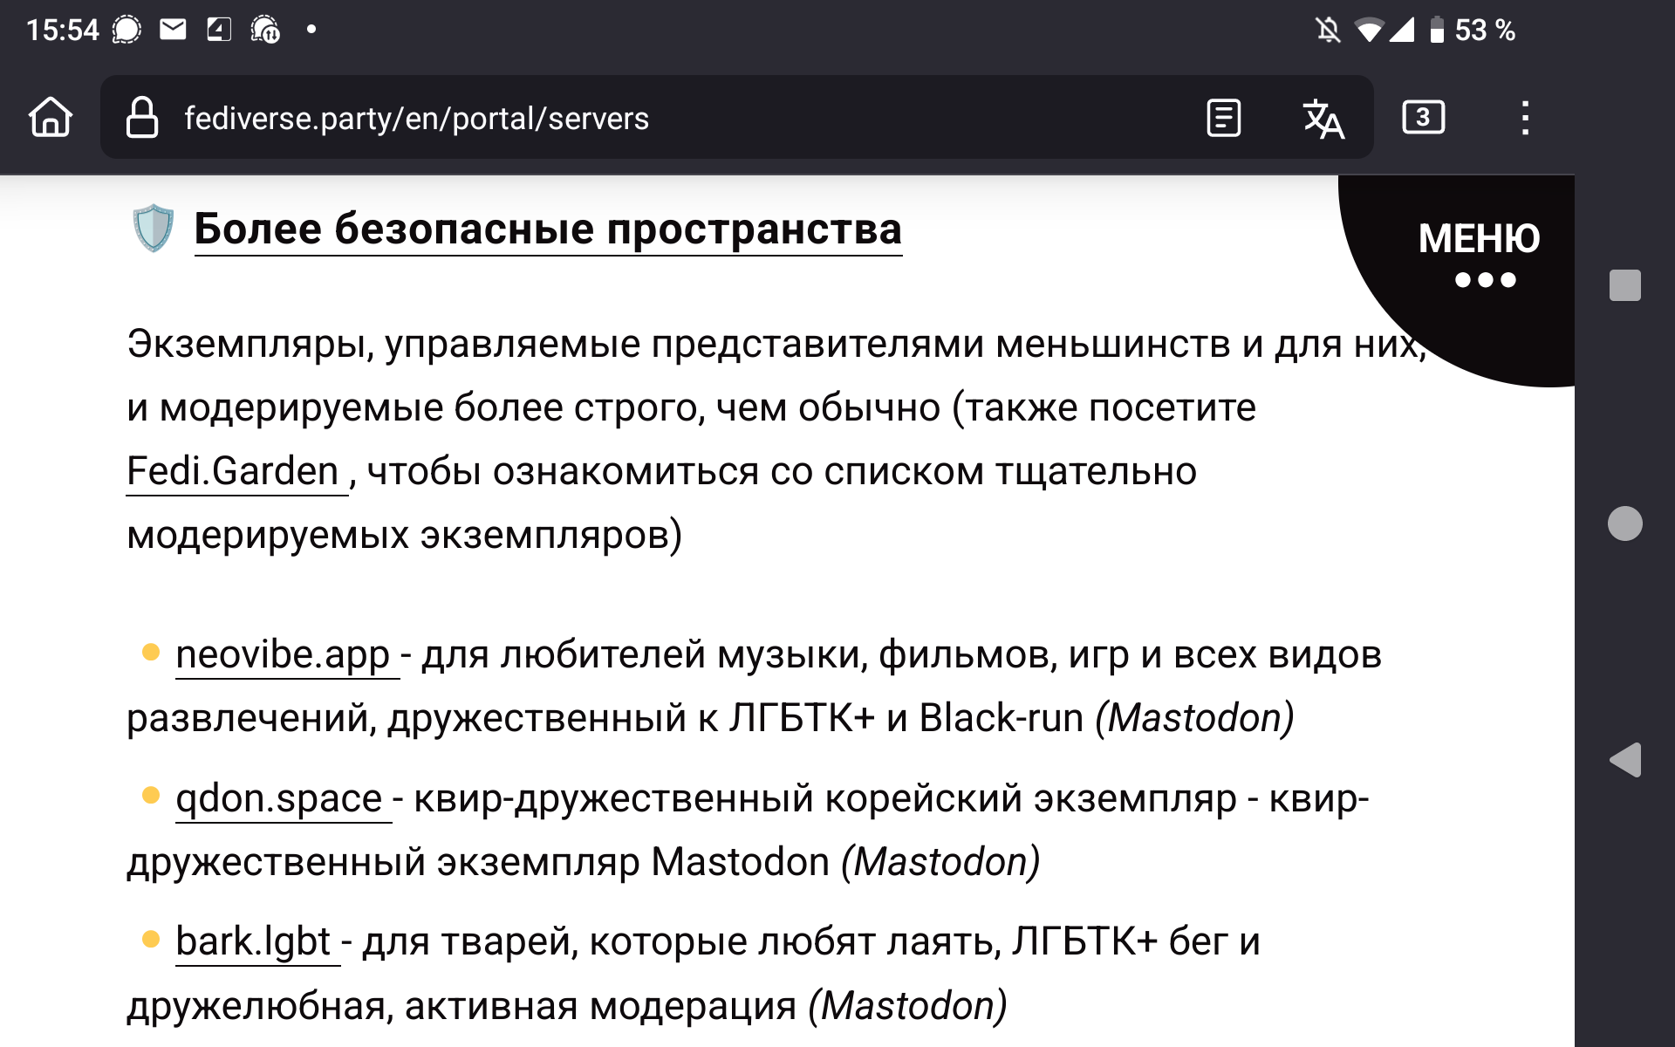The height and width of the screenshot is (1047, 1675).
Task: Tap the padlock site security icon
Action: pyautogui.click(x=142, y=117)
